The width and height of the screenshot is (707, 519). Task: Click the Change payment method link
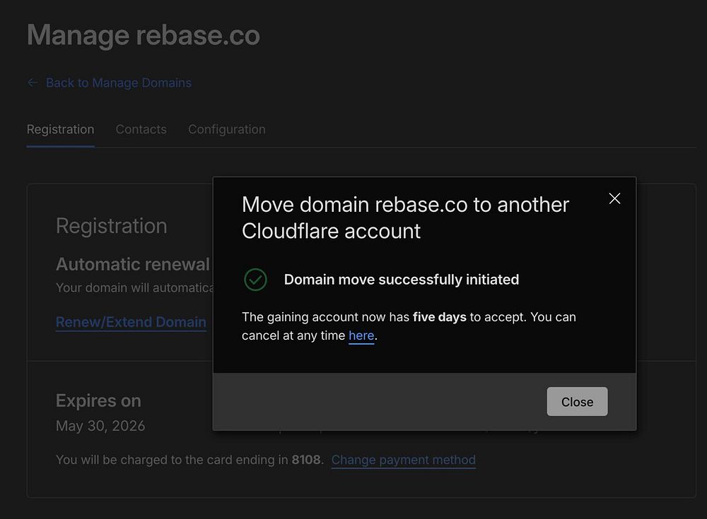click(404, 460)
